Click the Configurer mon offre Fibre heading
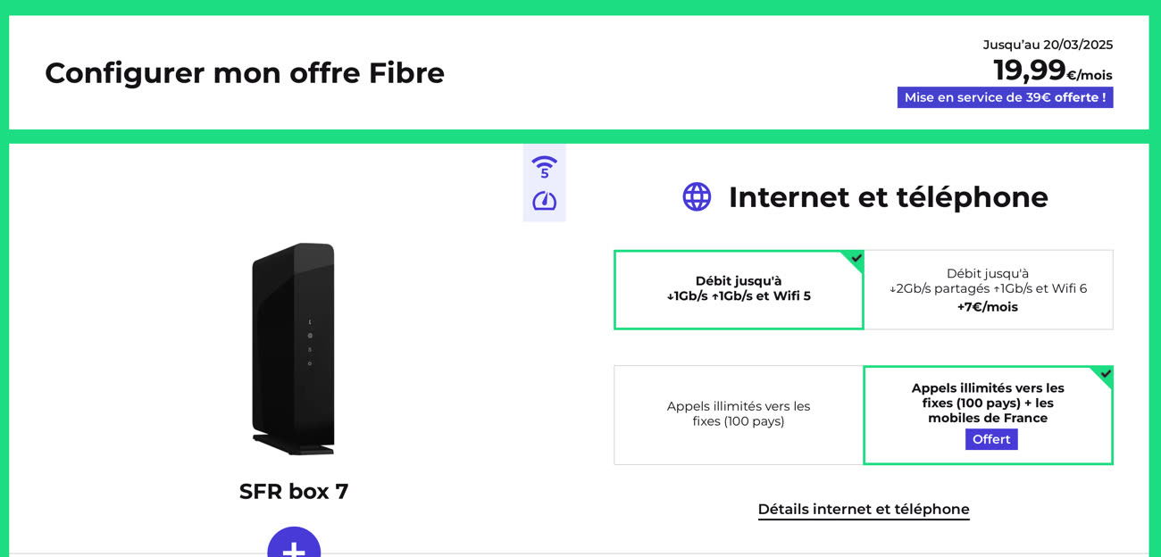Screen dimensions: 1161x557 245,73
